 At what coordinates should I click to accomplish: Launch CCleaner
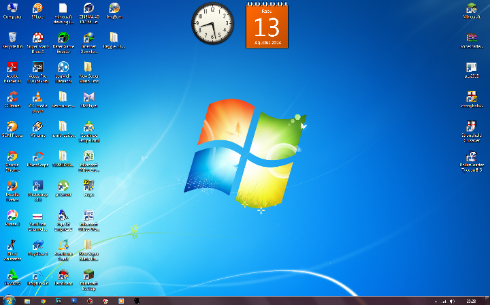click(x=12, y=99)
